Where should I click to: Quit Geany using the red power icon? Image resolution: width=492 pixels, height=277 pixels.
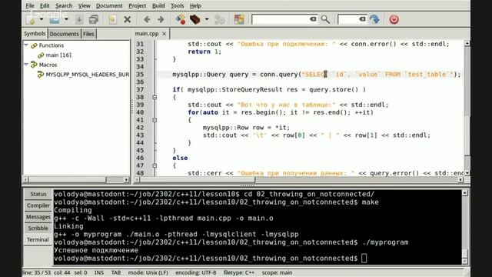point(394,19)
